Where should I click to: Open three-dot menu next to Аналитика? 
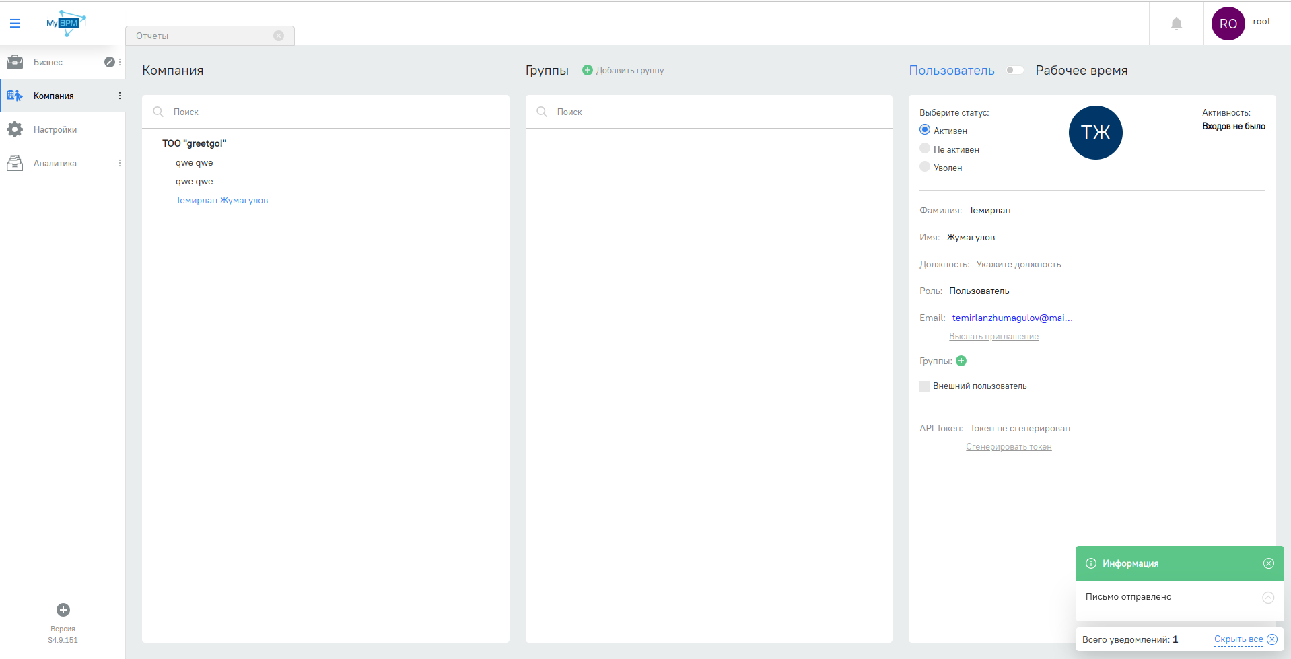[120, 163]
